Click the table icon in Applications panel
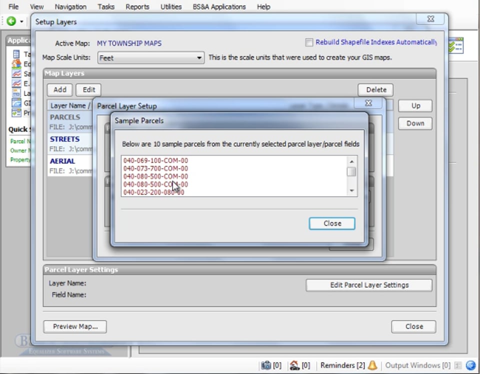480x374 pixels. [x=16, y=54]
